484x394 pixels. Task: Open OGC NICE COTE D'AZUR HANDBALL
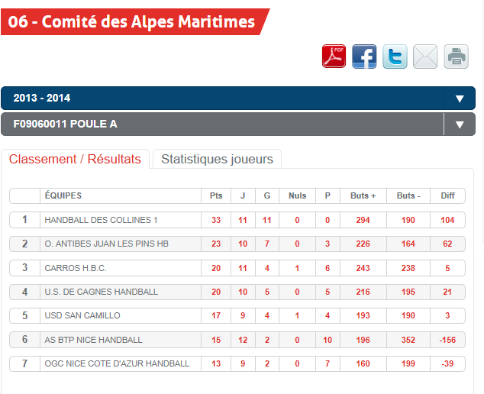coord(117,363)
